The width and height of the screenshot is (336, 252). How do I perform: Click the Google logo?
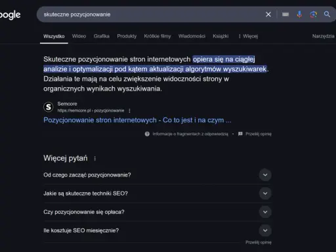[10, 15]
